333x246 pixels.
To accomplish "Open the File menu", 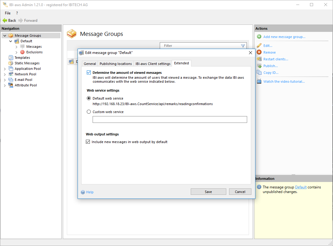I will pos(8,13).
